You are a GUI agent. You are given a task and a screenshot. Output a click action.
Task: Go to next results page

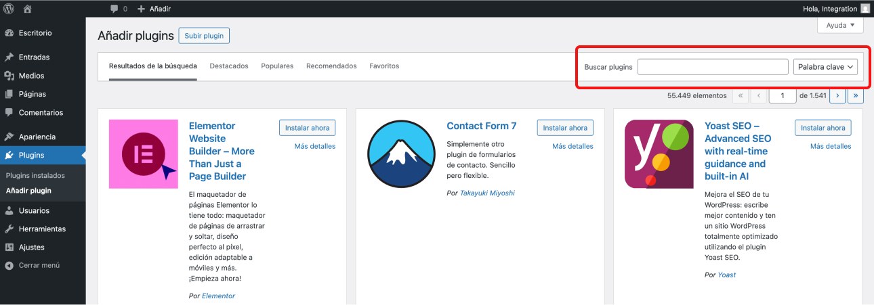[x=838, y=96]
